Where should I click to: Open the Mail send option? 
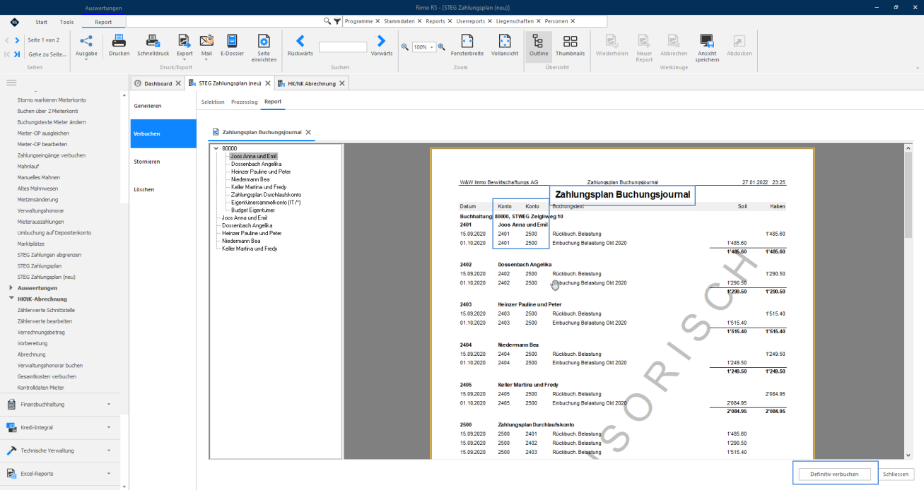[206, 47]
